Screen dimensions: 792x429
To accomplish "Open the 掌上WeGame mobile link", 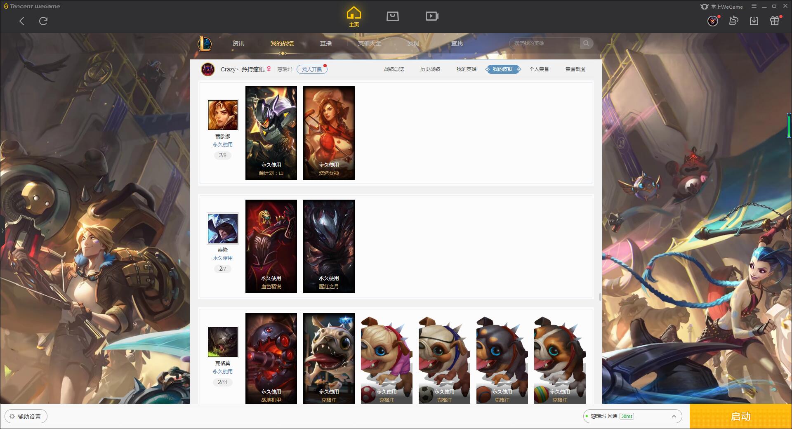I will 722,7.
